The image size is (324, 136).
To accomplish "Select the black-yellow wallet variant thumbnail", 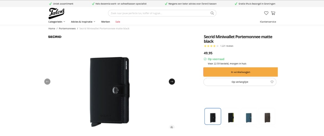I will tap(231, 116).
